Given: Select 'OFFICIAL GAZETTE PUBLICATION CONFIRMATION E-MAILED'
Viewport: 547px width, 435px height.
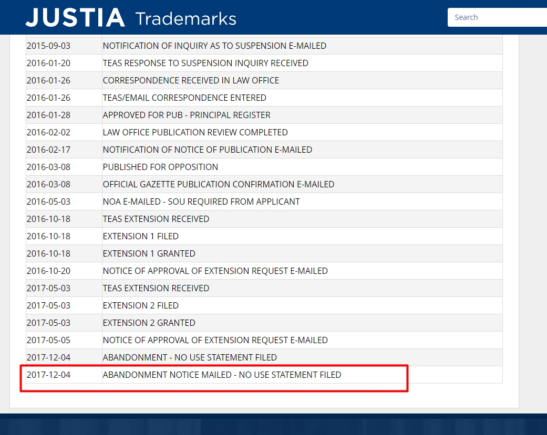Looking at the screenshot, I should pos(219,184).
